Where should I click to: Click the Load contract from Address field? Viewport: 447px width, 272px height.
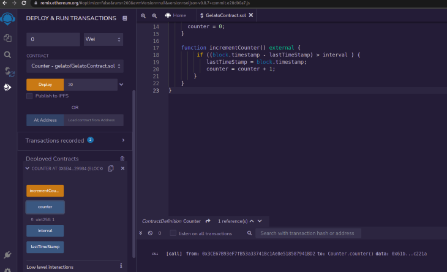[94, 120]
